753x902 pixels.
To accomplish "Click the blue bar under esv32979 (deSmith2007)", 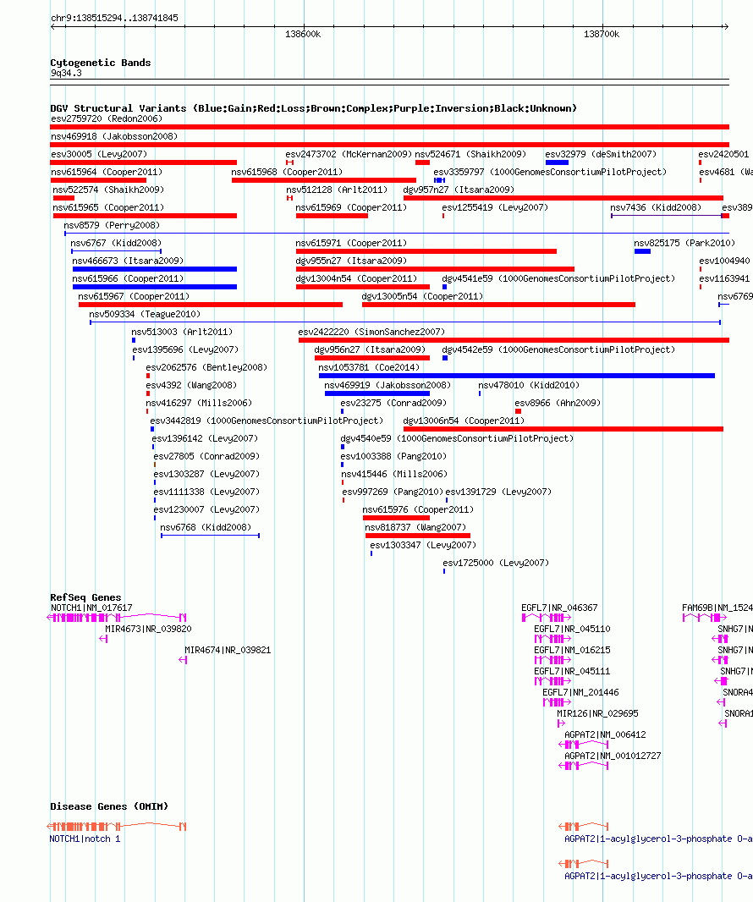I will pos(557,162).
